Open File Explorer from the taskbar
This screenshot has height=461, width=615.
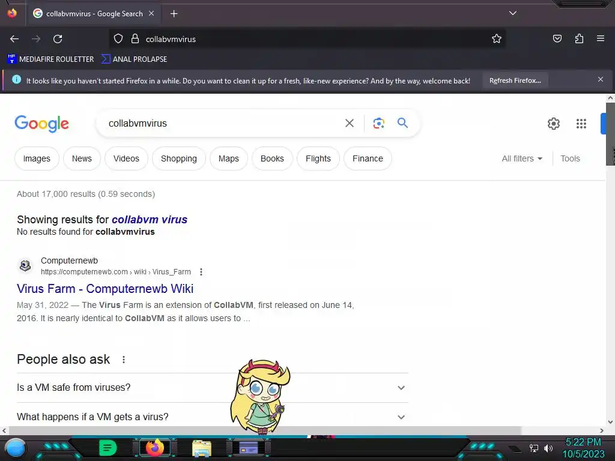[x=202, y=448]
